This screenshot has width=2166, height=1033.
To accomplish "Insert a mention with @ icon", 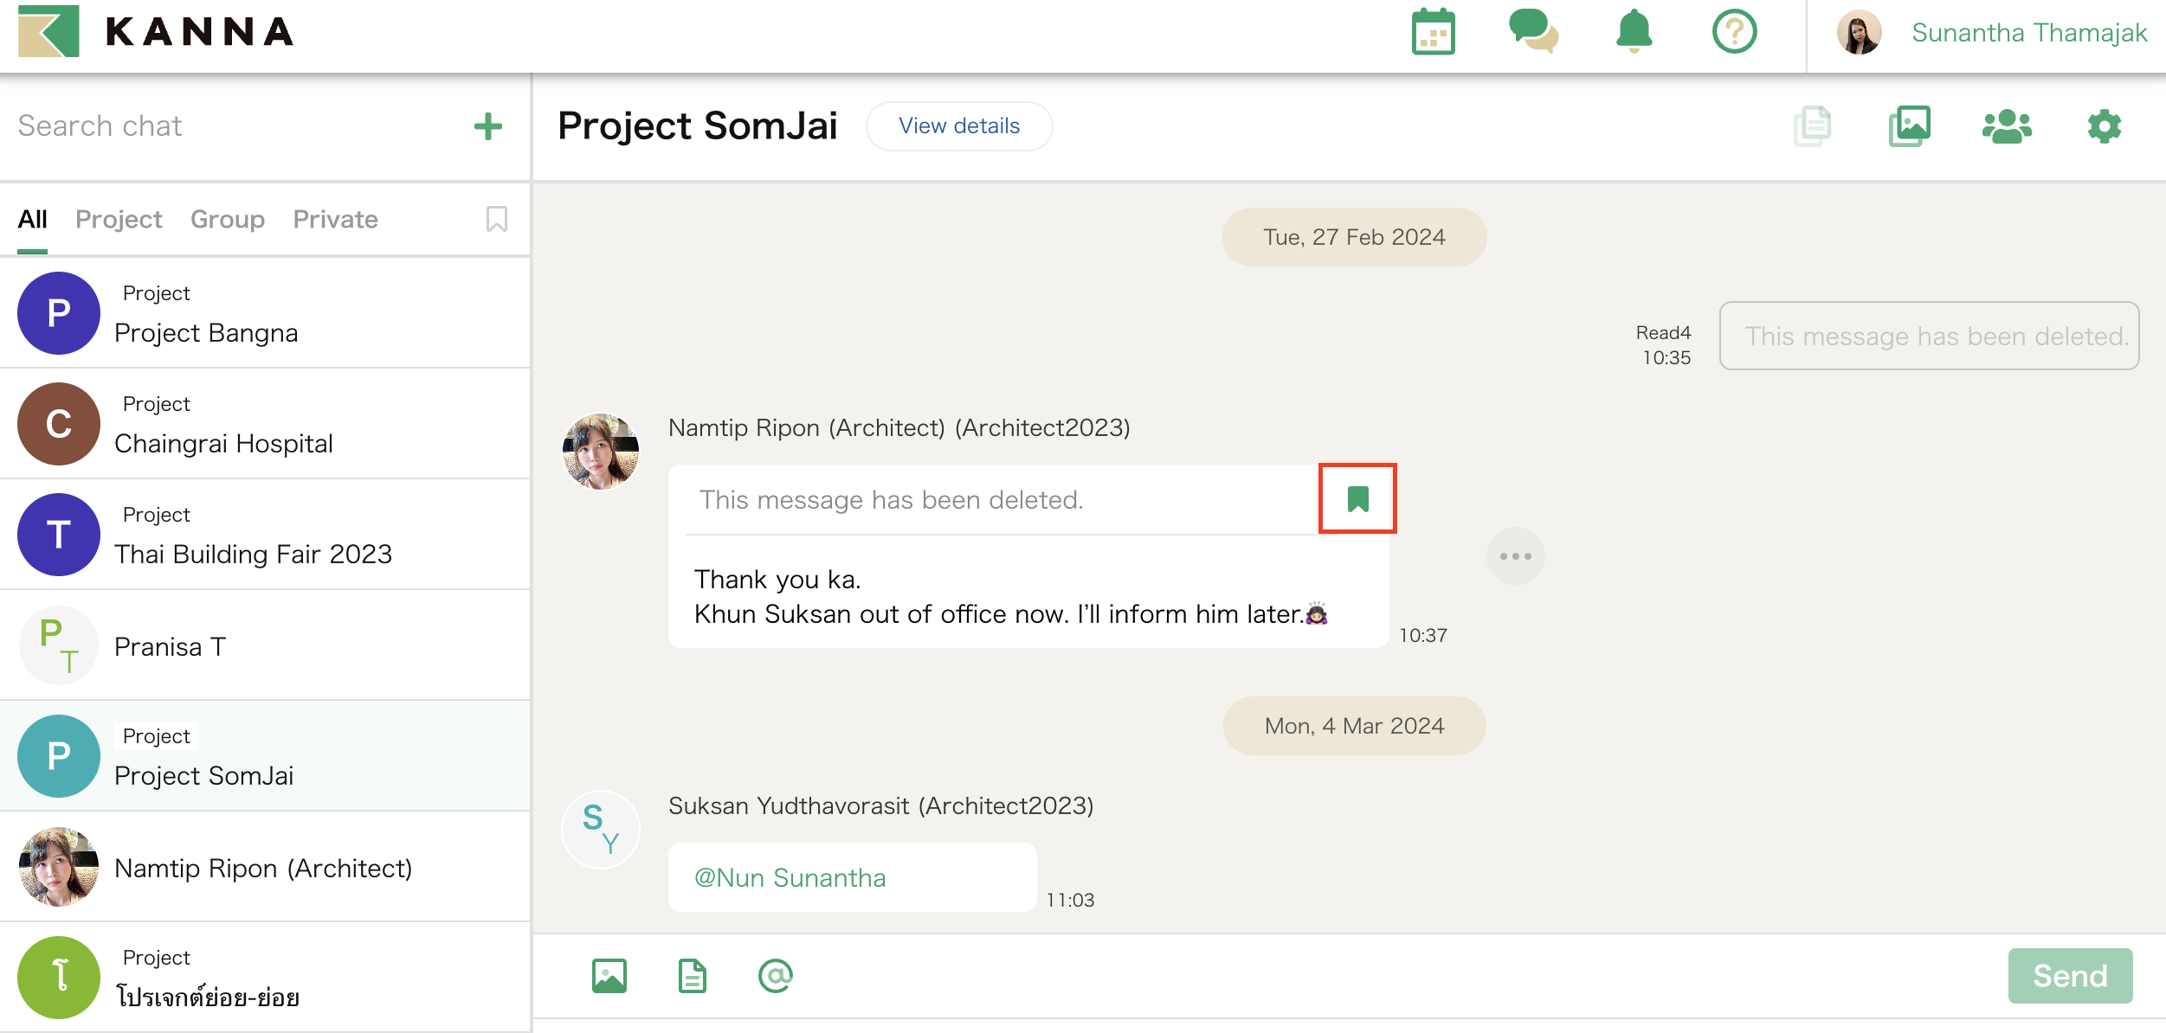I will click(775, 976).
